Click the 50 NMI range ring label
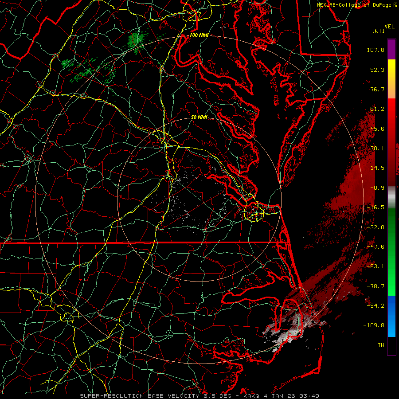The width and height of the screenshot is (399, 399). [199, 117]
